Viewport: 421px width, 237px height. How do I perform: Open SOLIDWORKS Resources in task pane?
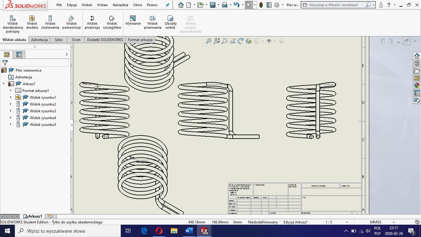417,56
